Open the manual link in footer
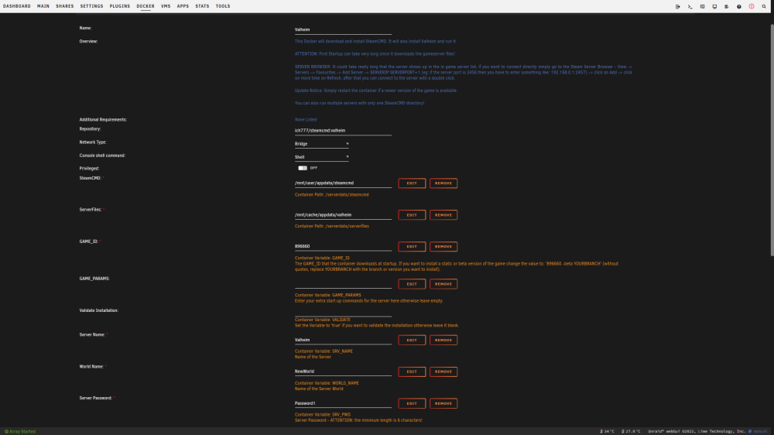The width and height of the screenshot is (774, 435). (x=759, y=432)
